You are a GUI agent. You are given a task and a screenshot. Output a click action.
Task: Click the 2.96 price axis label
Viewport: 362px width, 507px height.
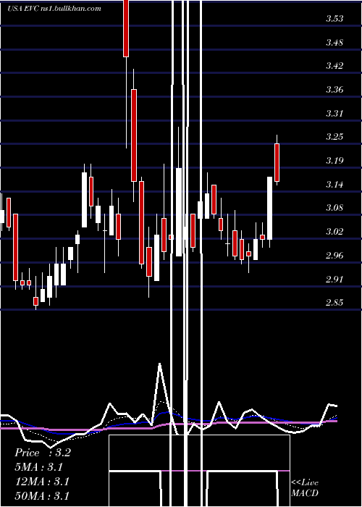(334, 256)
